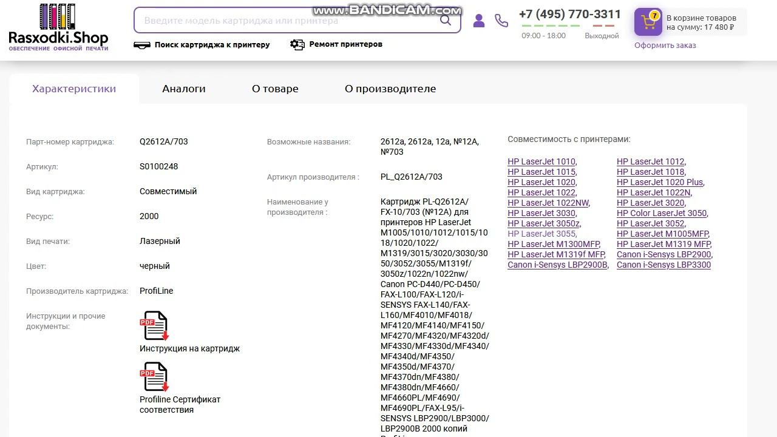Click manufacturer article 'PL_Q2612A/703'
This screenshot has height=437, width=777.
pyautogui.click(x=412, y=177)
